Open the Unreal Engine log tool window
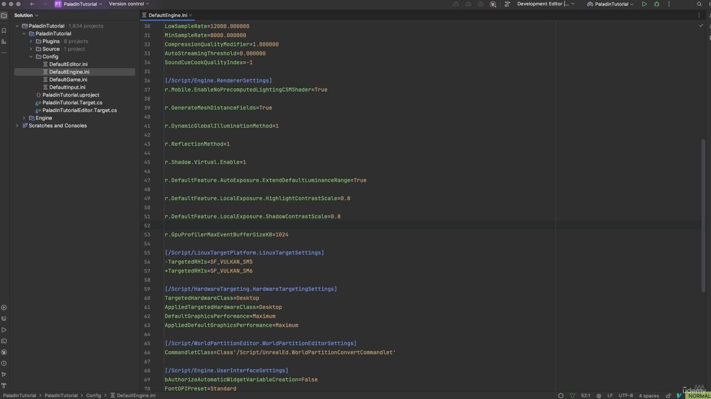This screenshot has height=399, width=711. [x=4, y=352]
